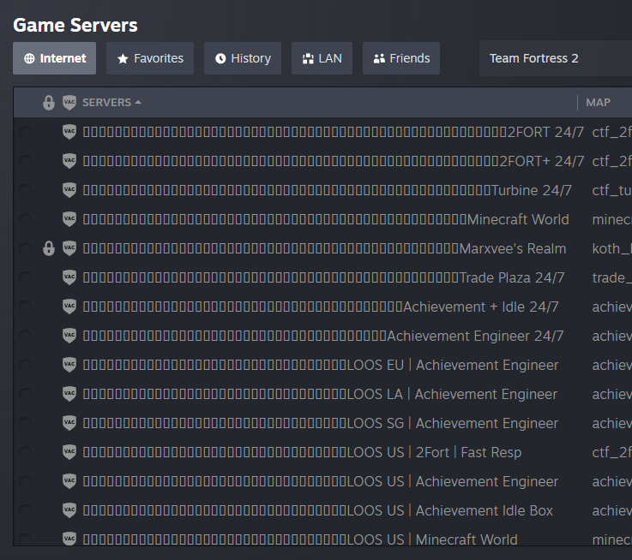The width and height of the screenshot is (632, 560).
Task: Click the favorite circle on LOOS SG row
Action: point(26,423)
